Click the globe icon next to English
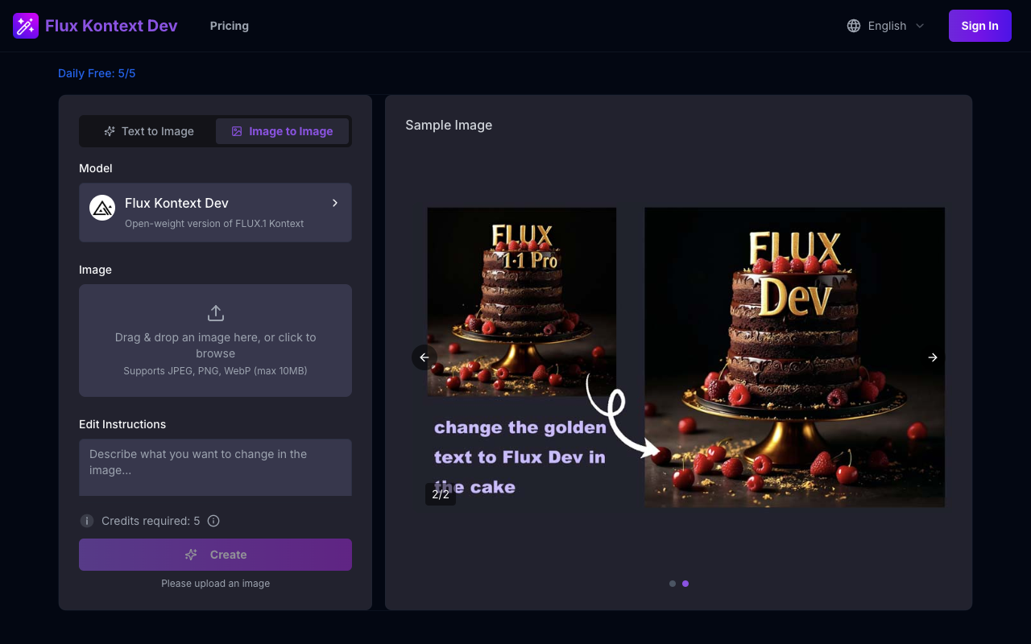 point(853,25)
